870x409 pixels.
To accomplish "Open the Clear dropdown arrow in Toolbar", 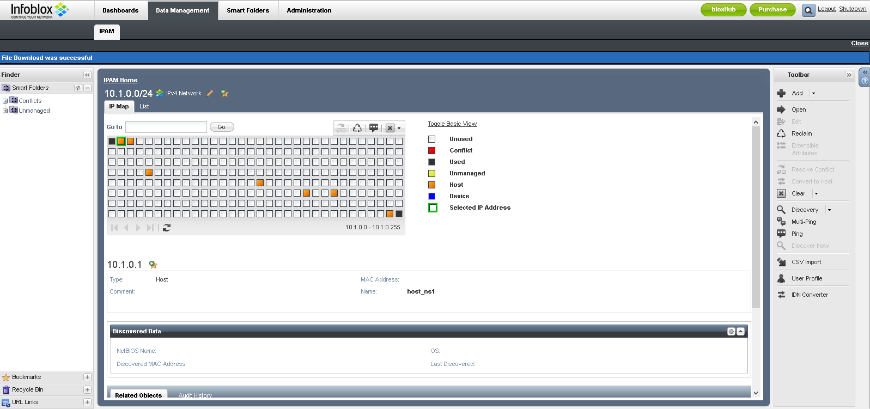I will [x=816, y=193].
